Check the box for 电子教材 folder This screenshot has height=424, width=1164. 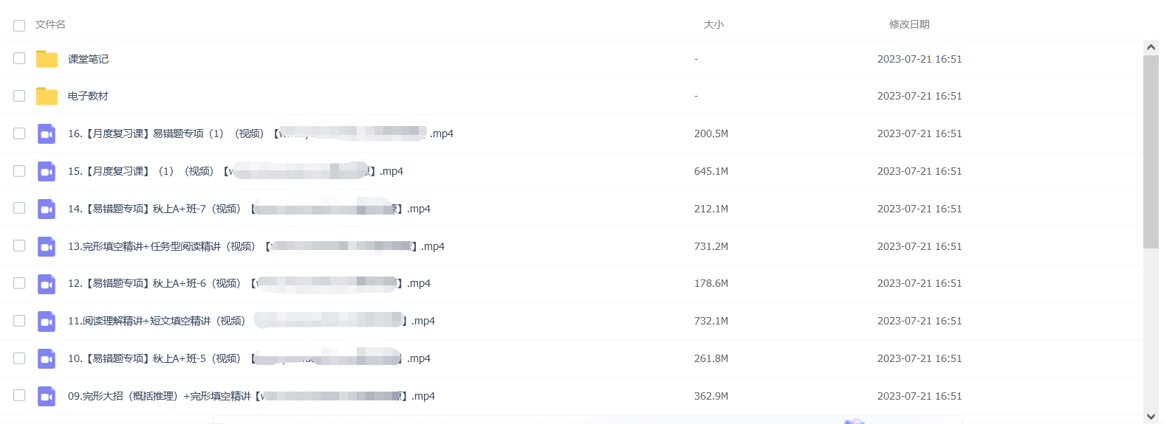pos(19,96)
